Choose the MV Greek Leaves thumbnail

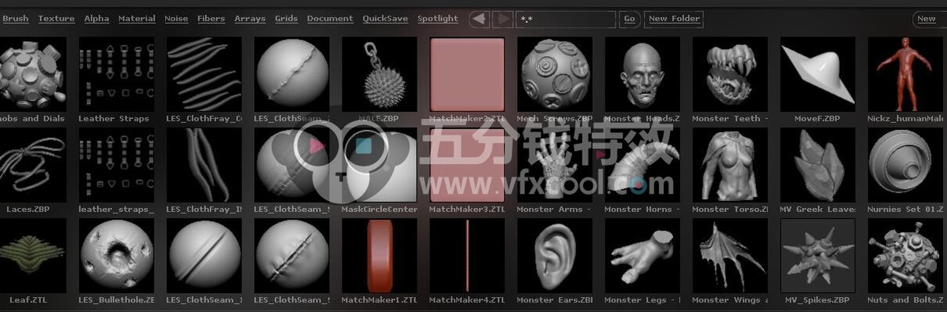(818, 165)
